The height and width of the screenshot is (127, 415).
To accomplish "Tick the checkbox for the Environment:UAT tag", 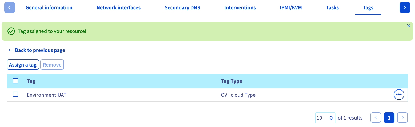I will click(x=15, y=94).
